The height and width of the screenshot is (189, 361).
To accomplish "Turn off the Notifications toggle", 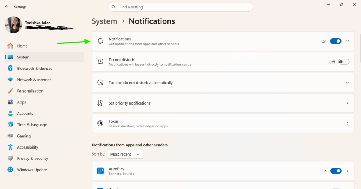I will [x=336, y=41].
